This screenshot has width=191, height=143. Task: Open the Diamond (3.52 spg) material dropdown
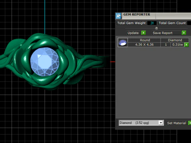coord(161,123)
